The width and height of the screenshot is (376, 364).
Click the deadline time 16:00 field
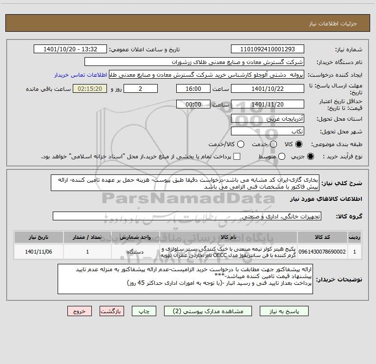click(x=193, y=88)
